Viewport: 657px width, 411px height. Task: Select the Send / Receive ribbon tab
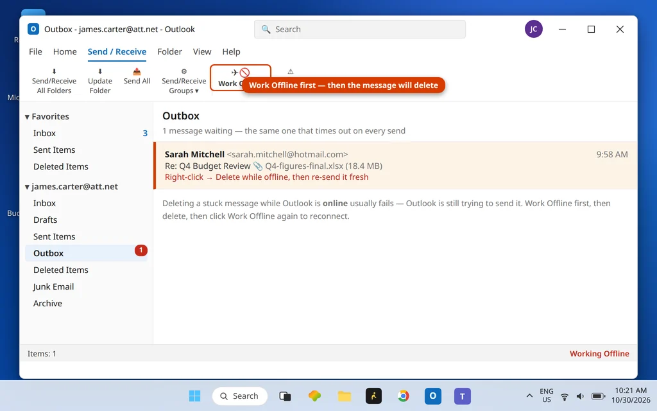[x=117, y=51]
